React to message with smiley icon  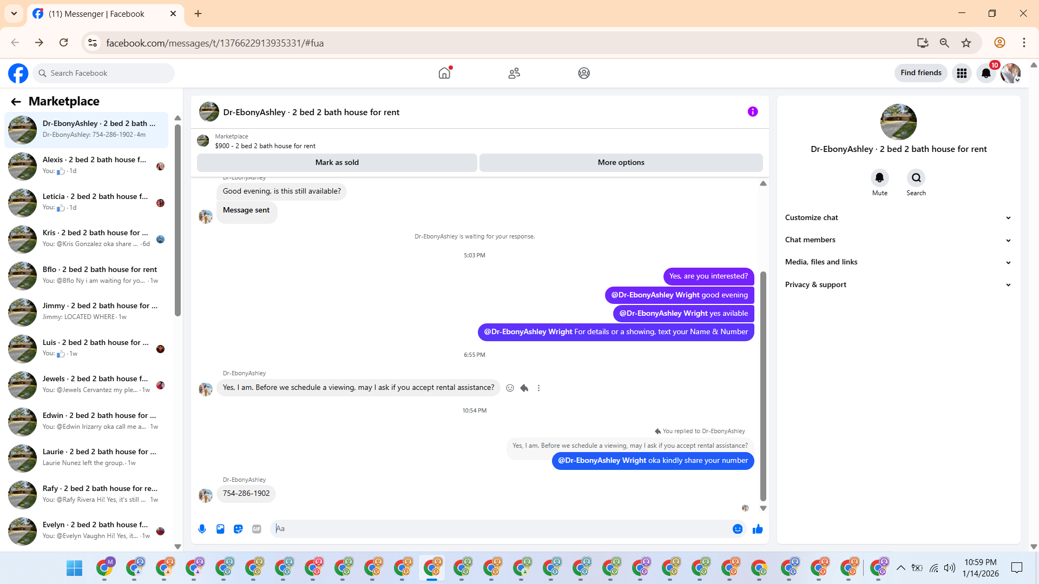510,388
